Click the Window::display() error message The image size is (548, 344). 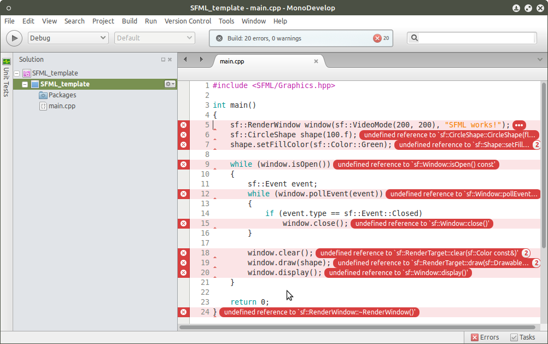point(398,273)
